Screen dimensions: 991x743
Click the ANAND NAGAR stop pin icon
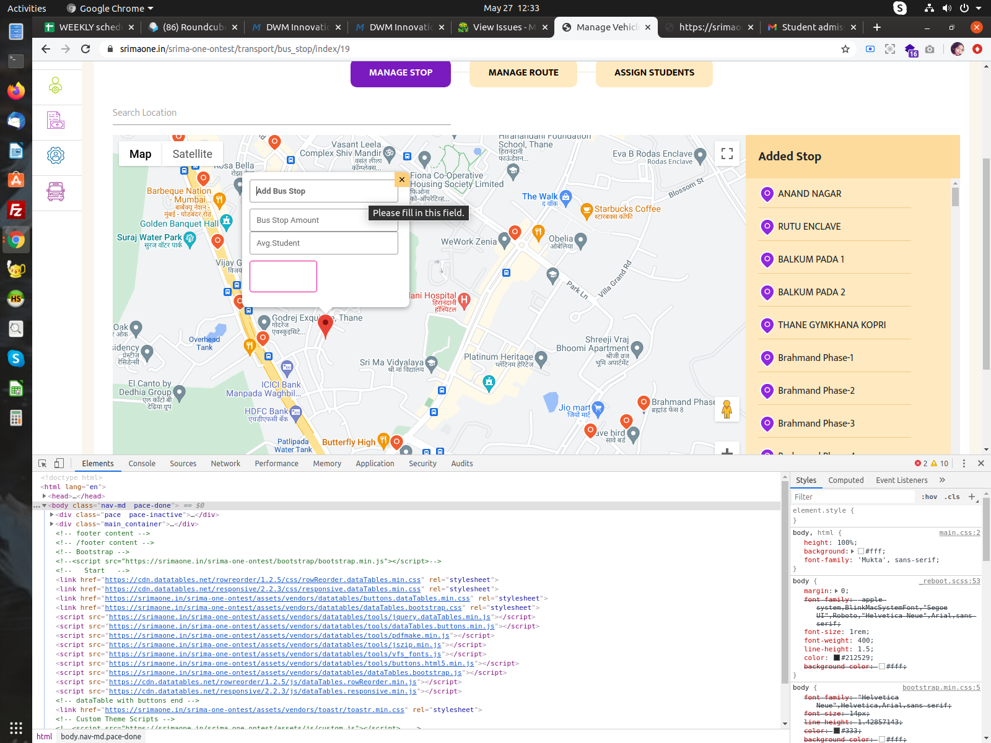pyautogui.click(x=767, y=194)
